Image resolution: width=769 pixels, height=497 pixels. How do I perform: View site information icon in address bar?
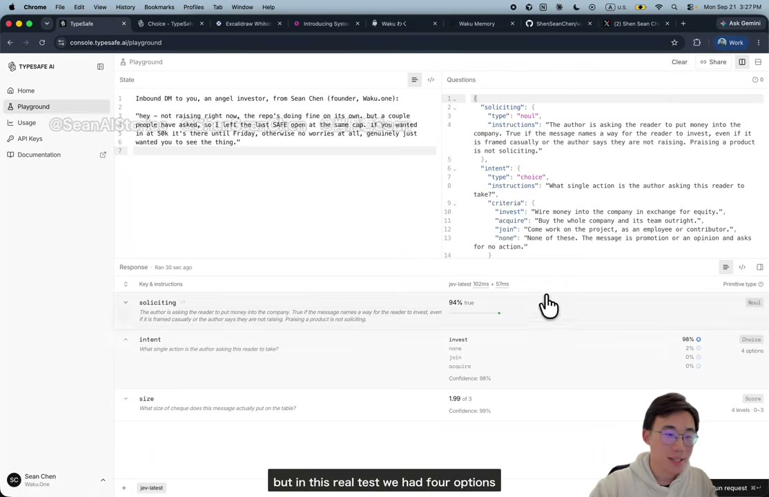point(61,43)
